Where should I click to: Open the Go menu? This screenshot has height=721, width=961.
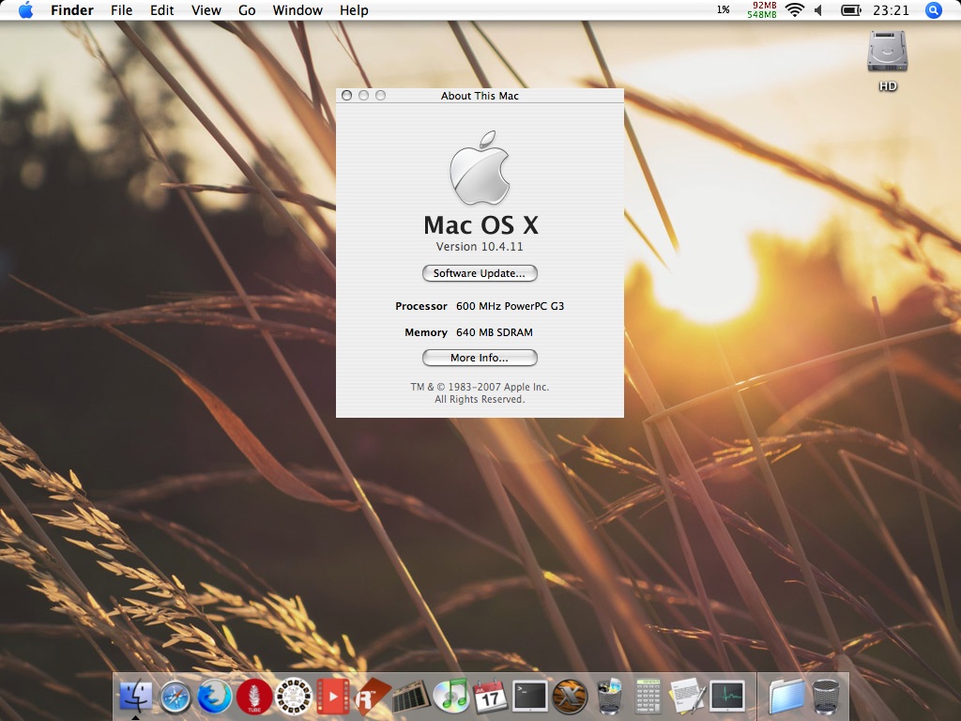click(247, 9)
